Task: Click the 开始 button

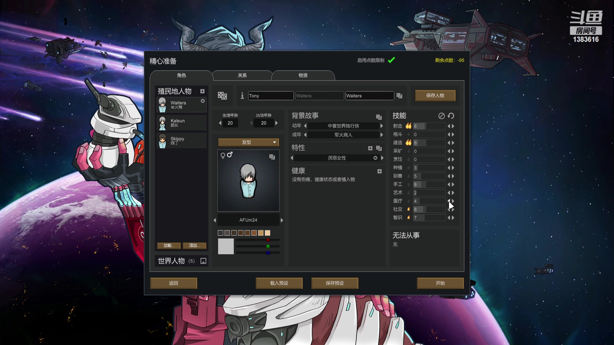Action: click(440, 283)
